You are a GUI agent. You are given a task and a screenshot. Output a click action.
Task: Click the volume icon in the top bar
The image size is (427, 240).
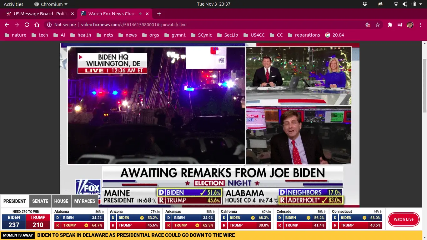(x=405, y=4)
